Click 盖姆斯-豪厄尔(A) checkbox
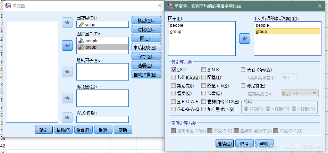The image size is (328, 153). (x=236, y=131)
